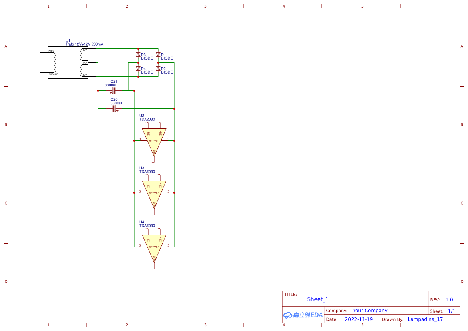468x331 pixels.
Task: Select the U2 TDA2030 amplifier symbol
Action: (154, 139)
